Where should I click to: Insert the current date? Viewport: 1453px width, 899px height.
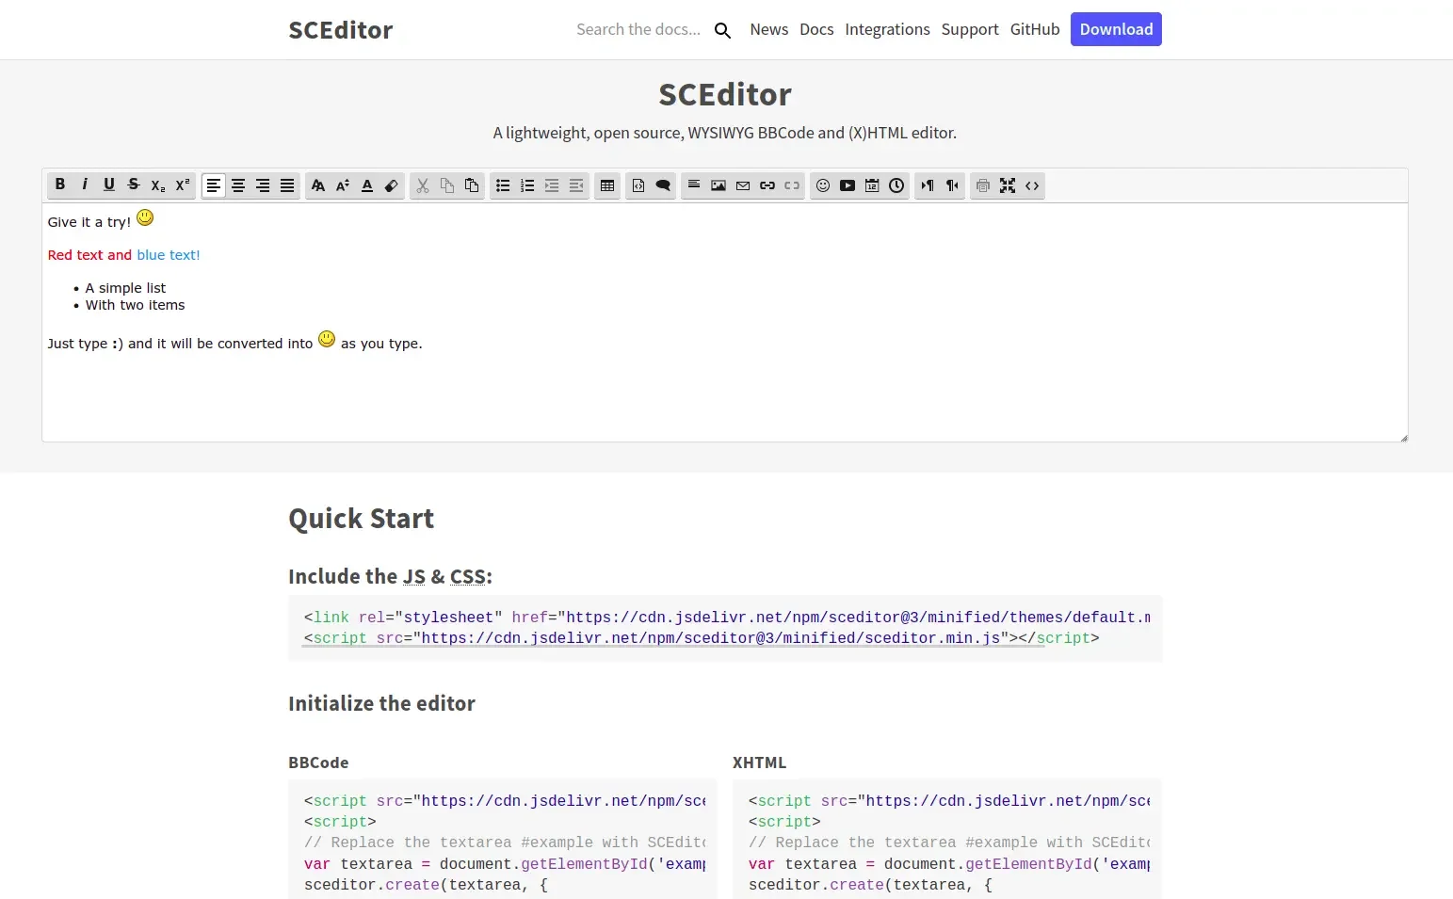872,185
